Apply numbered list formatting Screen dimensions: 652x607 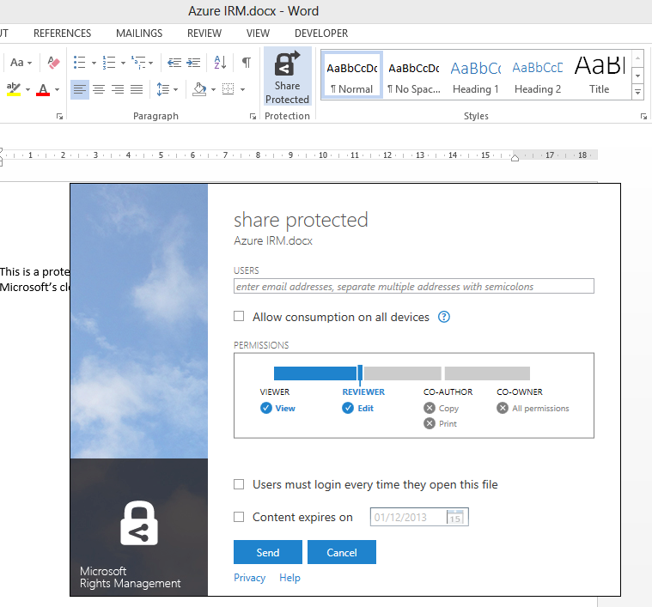(109, 63)
